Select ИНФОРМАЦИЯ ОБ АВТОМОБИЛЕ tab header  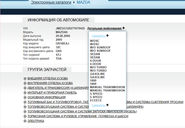[x=58, y=20]
